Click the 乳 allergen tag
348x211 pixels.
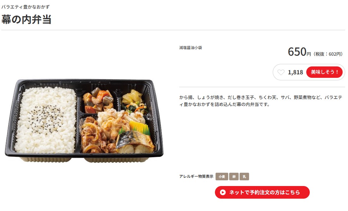click(244, 177)
